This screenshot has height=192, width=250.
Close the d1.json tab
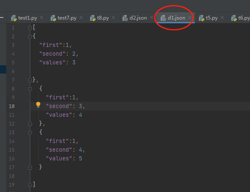(190, 17)
